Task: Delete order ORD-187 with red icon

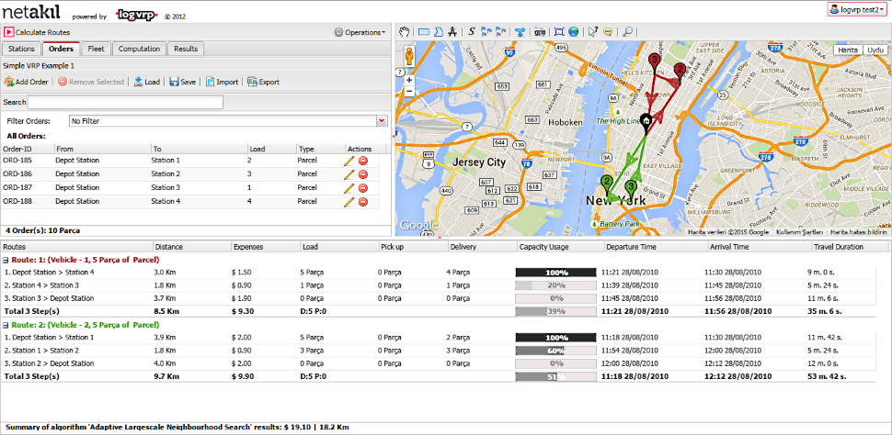Action: [x=363, y=188]
